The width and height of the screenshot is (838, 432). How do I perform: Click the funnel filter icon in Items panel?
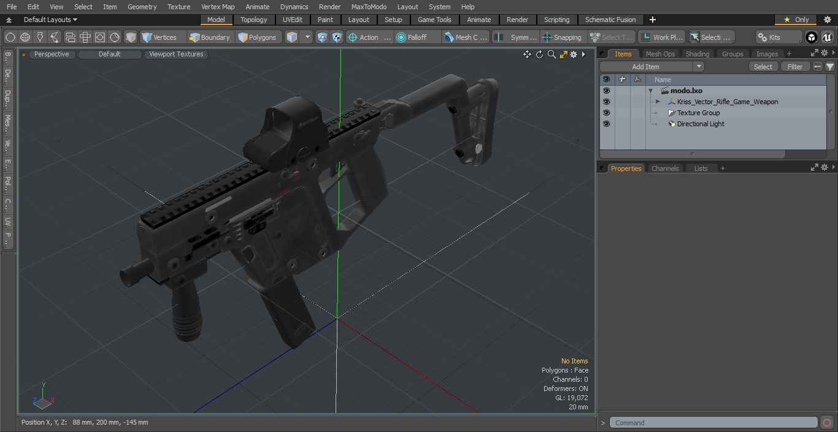pos(829,67)
